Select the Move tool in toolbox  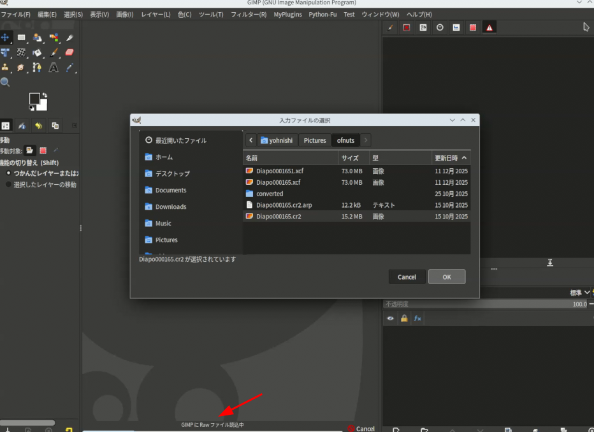click(5, 37)
